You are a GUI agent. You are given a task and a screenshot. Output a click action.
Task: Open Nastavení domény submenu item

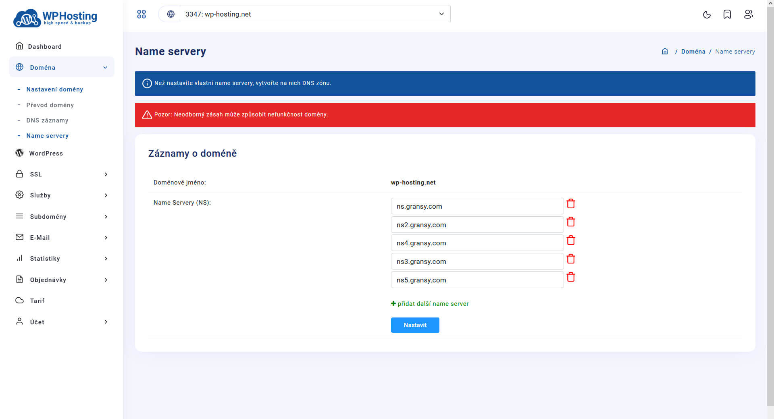[x=55, y=89]
